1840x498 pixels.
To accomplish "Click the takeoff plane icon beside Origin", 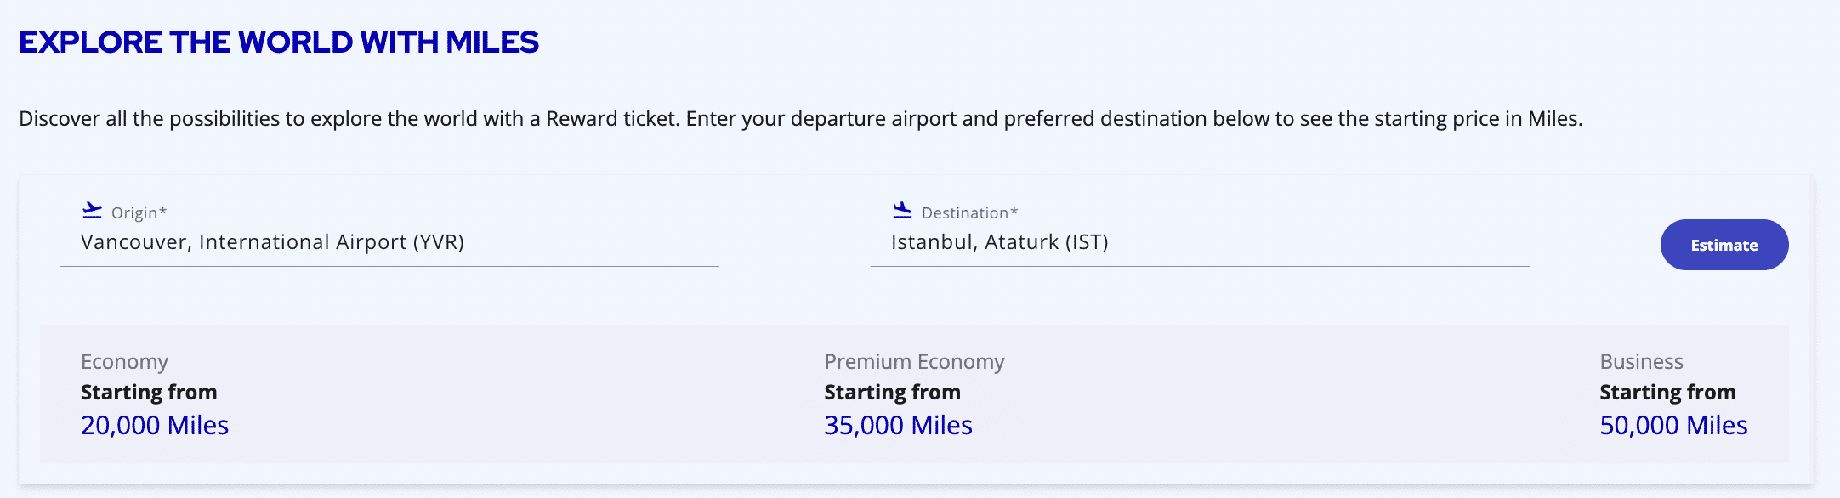I will click(x=92, y=210).
